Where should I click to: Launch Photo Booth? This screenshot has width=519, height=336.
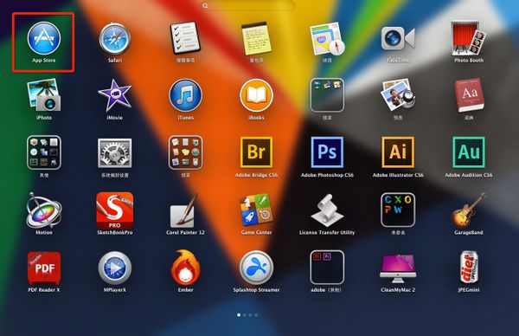pyautogui.click(x=469, y=38)
